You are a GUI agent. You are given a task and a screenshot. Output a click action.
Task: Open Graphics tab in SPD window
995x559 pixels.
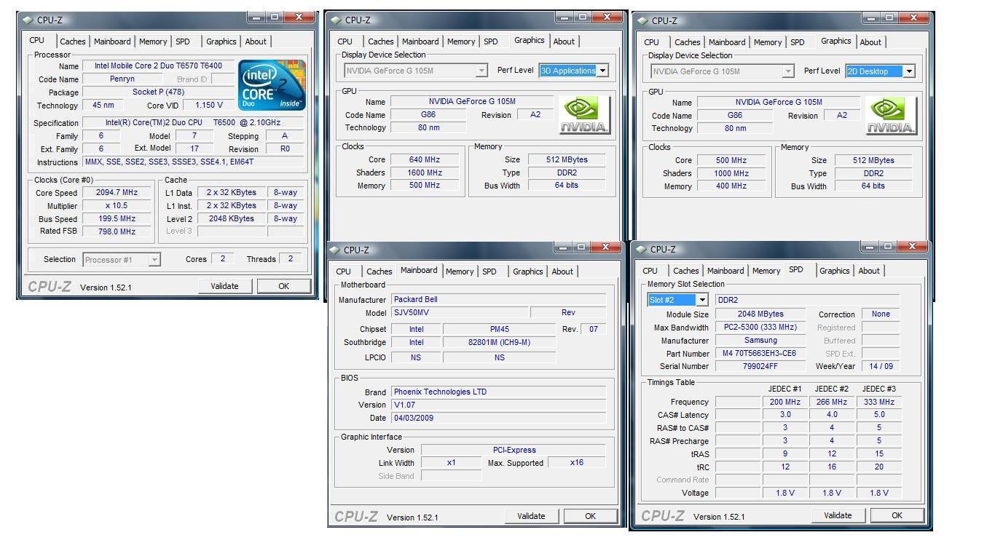pyautogui.click(x=835, y=271)
